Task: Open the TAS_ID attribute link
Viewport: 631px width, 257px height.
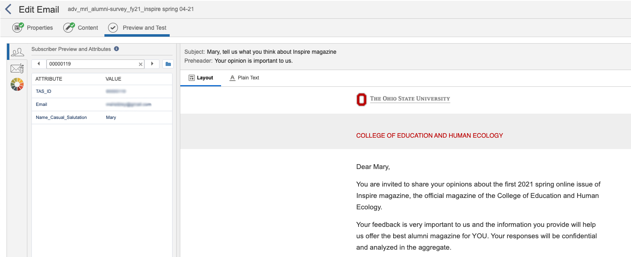Action: pyautogui.click(x=43, y=91)
